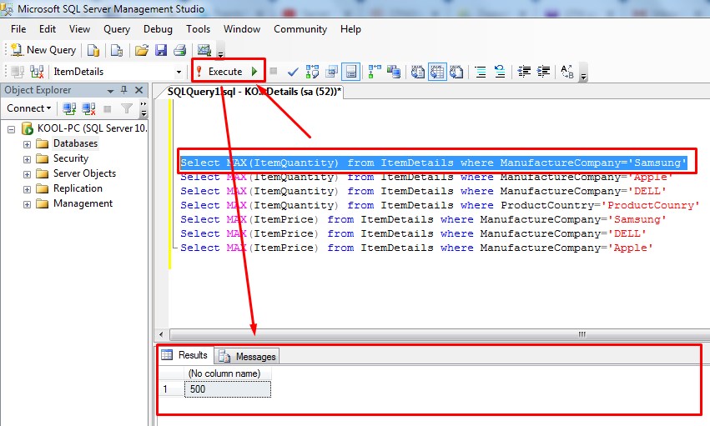Open the Help menu
710x426 pixels.
pyautogui.click(x=350, y=29)
